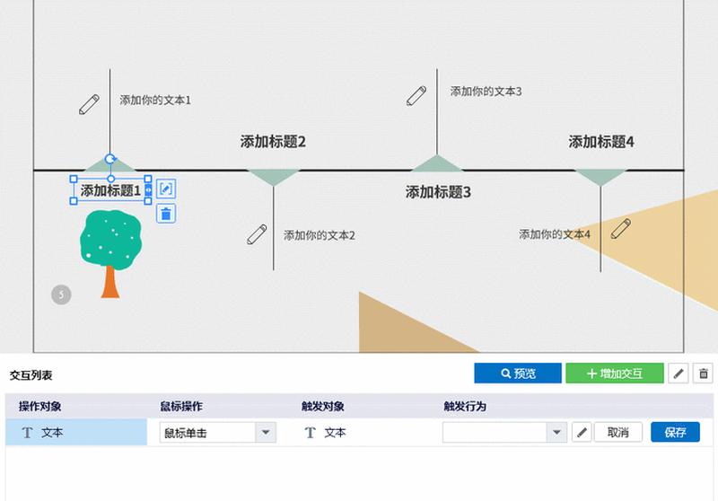718x501 pixels.
Task: Click the pencil icon next to 添加你的文本1
Action: pos(89,104)
